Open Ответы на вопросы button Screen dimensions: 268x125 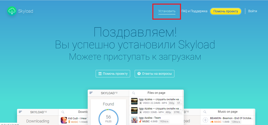coord(155,74)
